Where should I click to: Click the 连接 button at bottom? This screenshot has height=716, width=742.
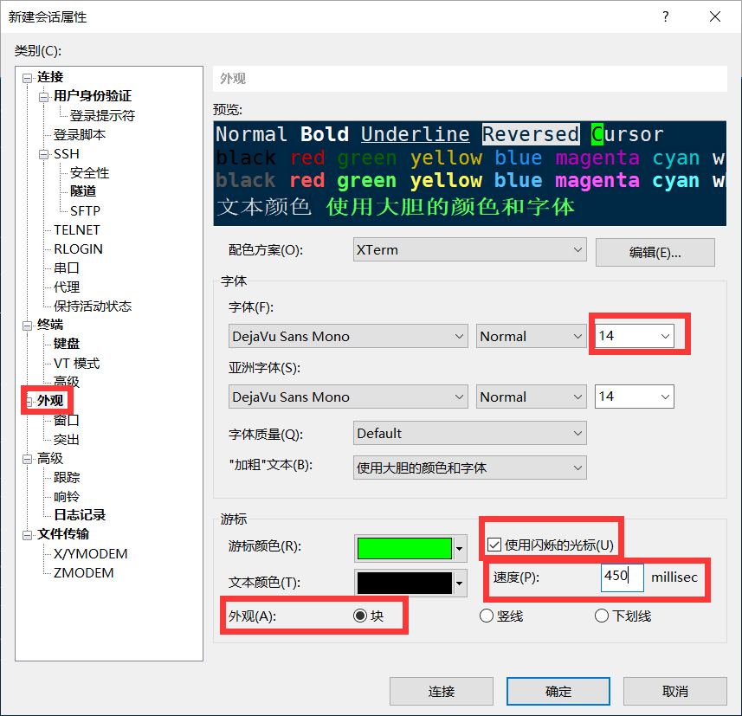click(442, 692)
